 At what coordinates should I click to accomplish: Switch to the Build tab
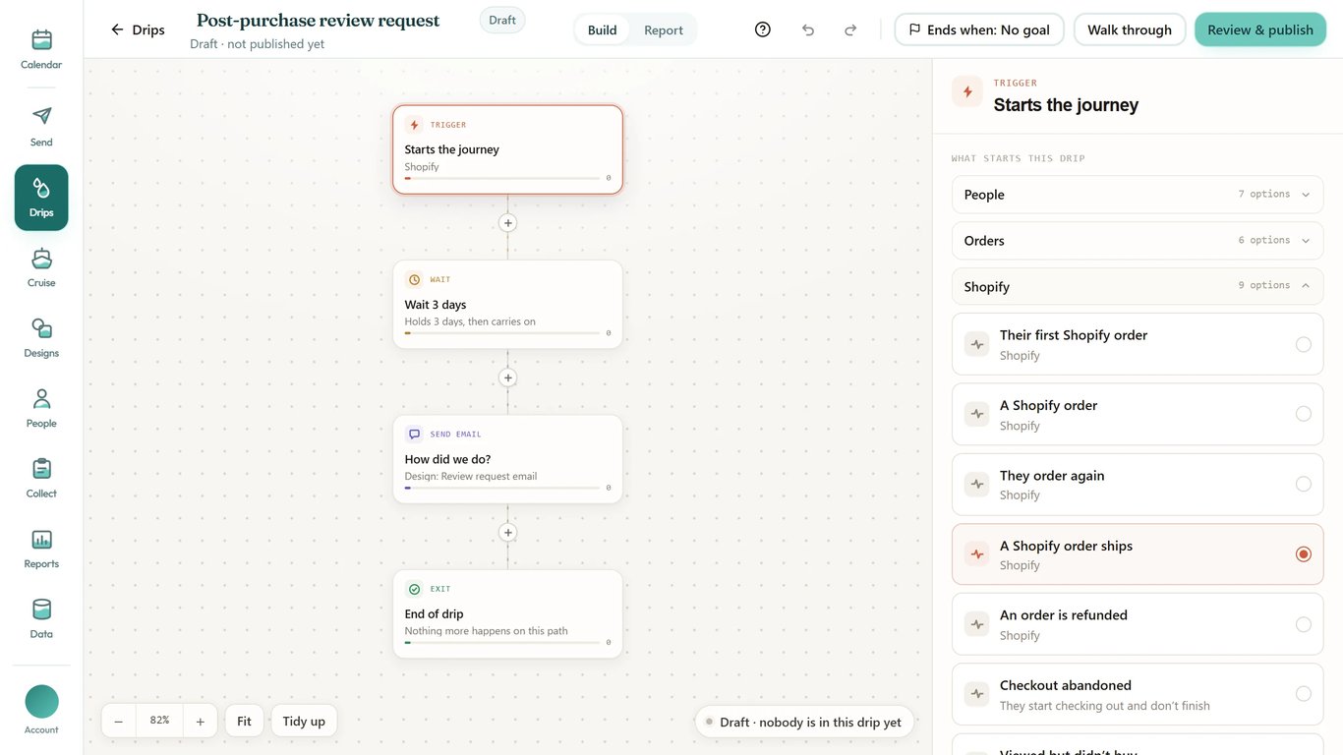[x=602, y=30]
